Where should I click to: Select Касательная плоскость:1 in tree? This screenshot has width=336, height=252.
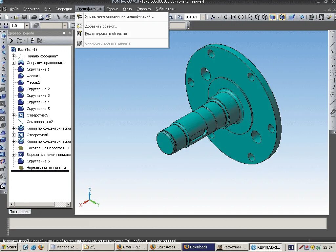tap(48, 148)
